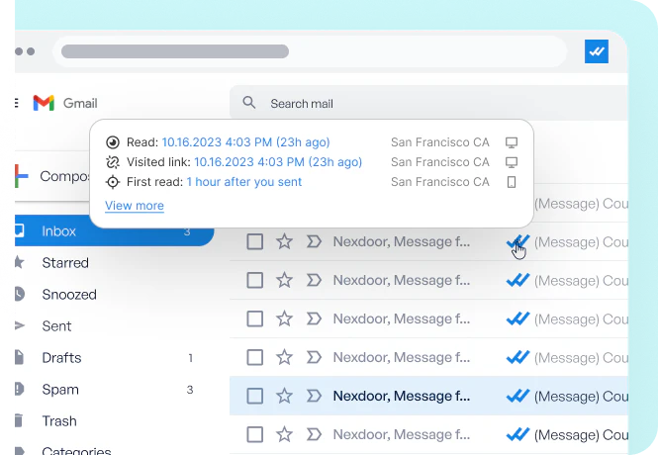Image resolution: width=658 pixels, height=455 pixels.
Task: Open the Visited link timestamp link
Action: click(278, 162)
